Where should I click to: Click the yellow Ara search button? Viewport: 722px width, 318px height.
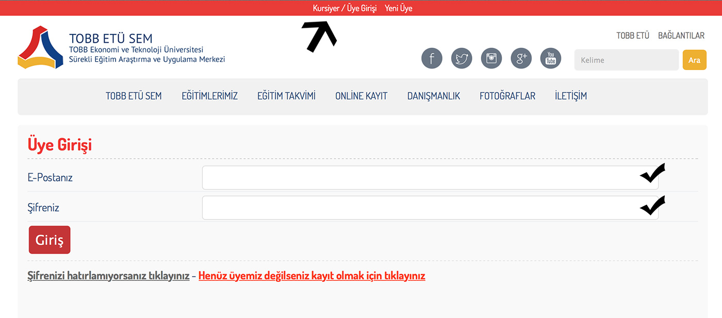(694, 60)
